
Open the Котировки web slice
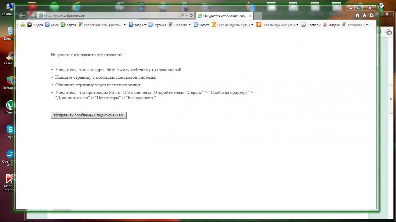tap(353, 25)
